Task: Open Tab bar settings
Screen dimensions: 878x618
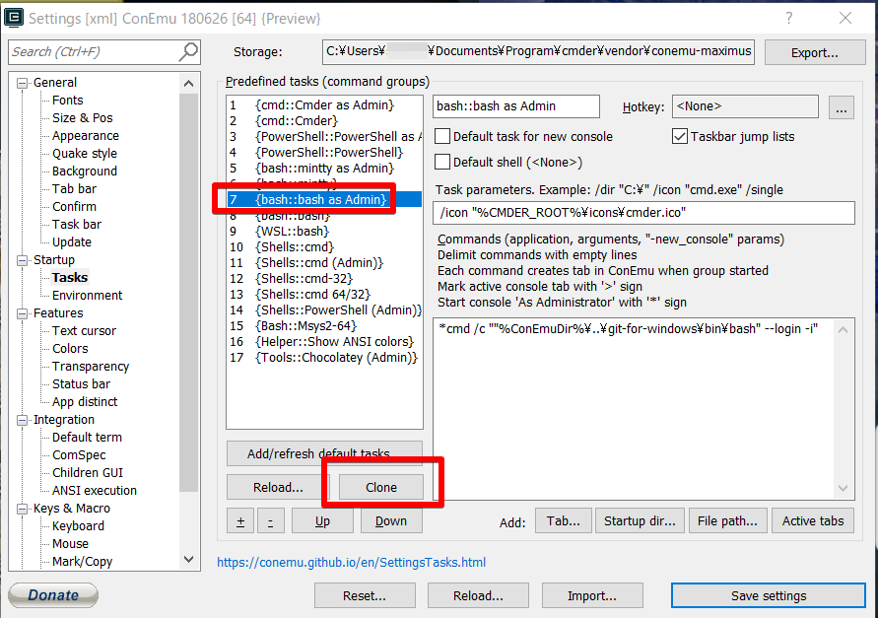Action: (75, 189)
